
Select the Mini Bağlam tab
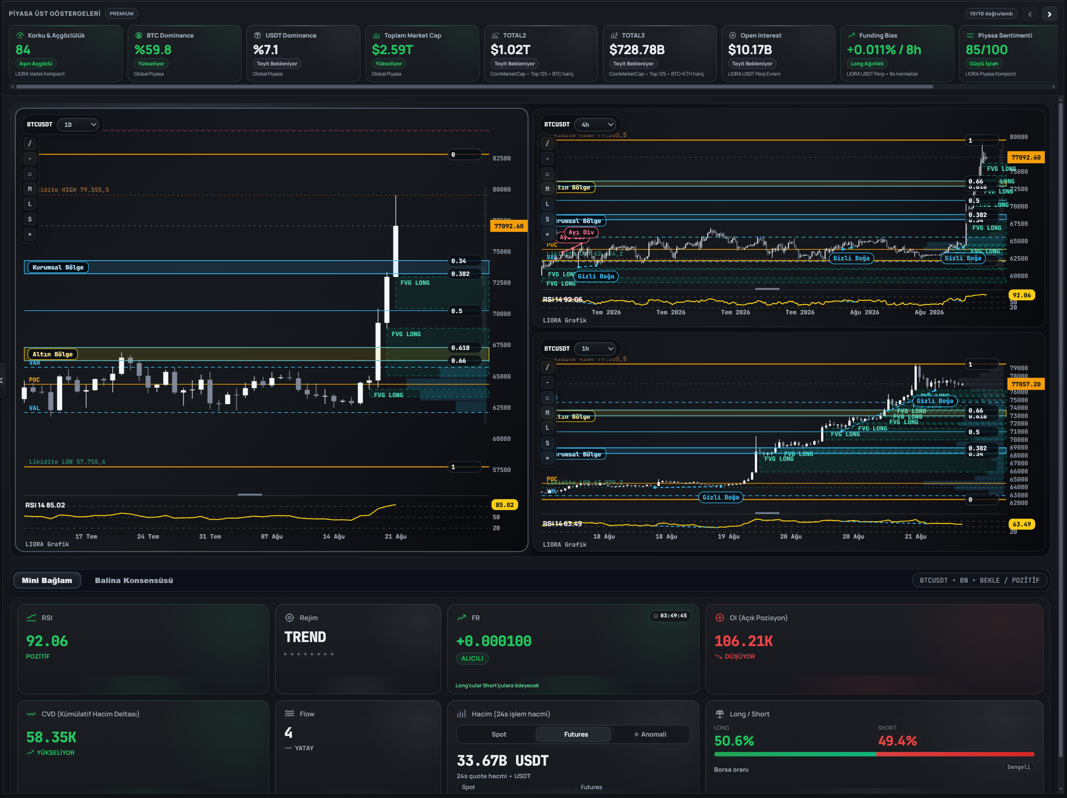click(47, 580)
